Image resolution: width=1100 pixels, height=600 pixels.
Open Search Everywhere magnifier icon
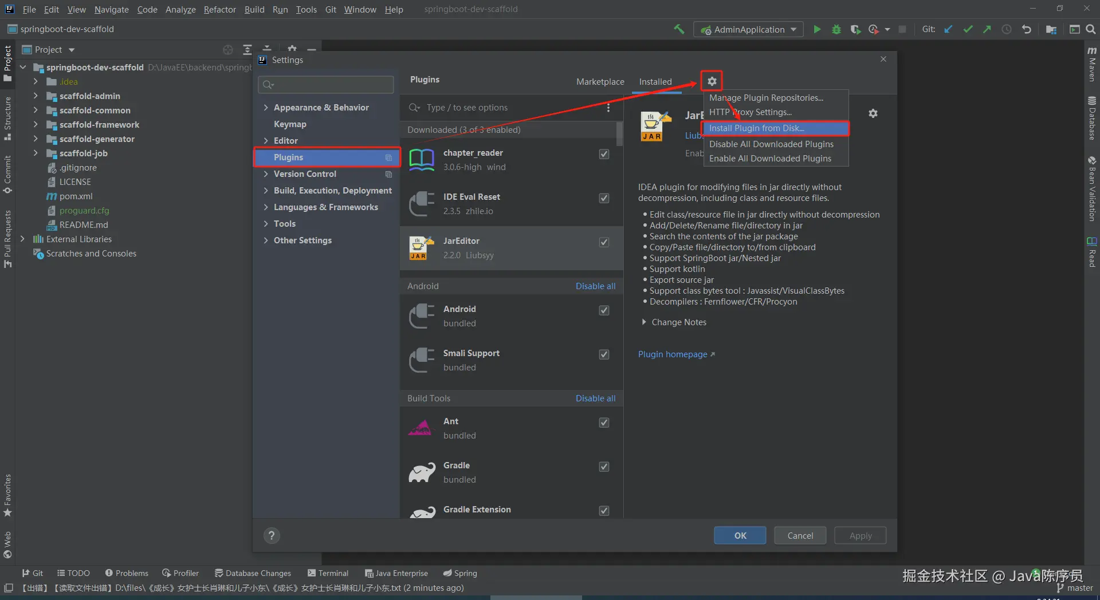[x=1091, y=29]
